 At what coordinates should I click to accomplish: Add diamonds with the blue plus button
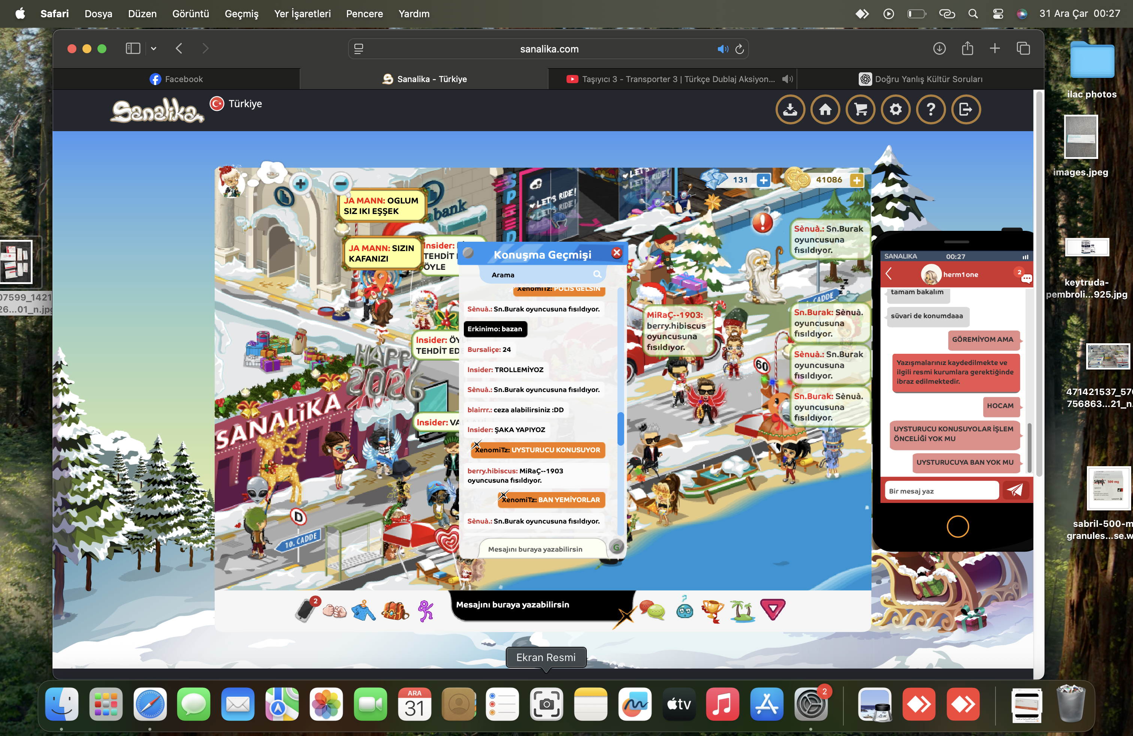click(764, 180)
